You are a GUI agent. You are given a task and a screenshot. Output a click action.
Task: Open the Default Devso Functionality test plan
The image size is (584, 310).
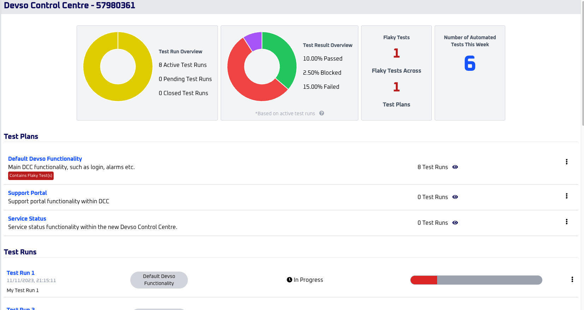tap(45, 159)
